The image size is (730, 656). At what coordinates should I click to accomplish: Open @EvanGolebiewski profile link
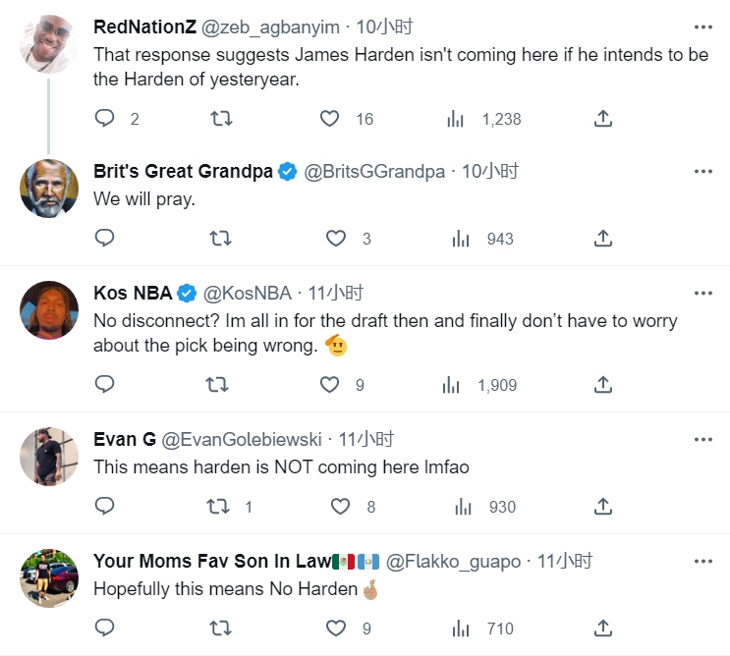[x=241, y=439]
